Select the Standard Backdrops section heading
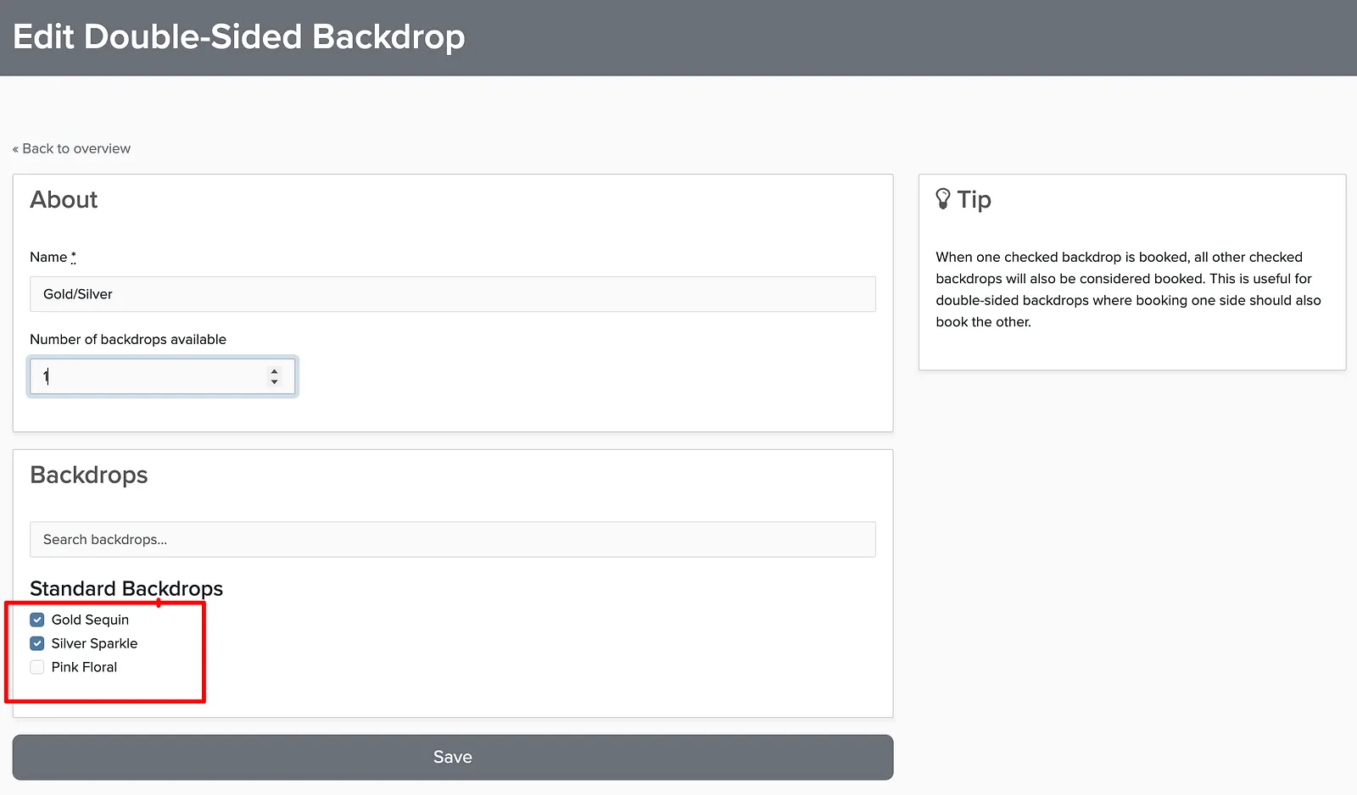1357x795 pixels. tap(126, 588)
